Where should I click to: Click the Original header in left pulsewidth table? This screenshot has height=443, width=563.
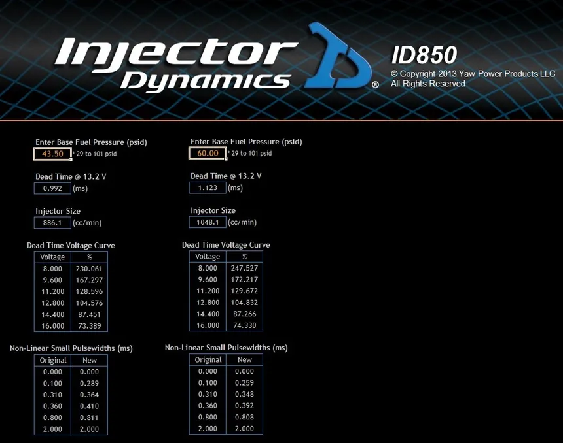[53, 360]
